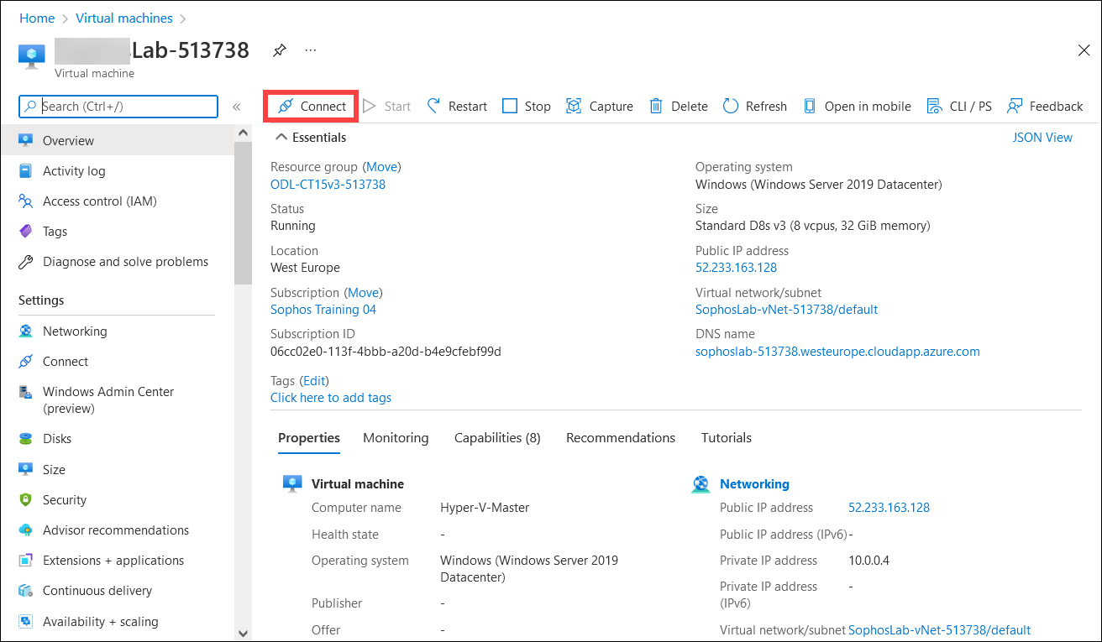Click the West Europe location value
This screenshot has height=642, width=1102.
pos(305,268)
